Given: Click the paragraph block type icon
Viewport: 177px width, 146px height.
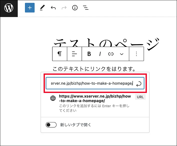Looking at the screenshot, I should (60, 54).
